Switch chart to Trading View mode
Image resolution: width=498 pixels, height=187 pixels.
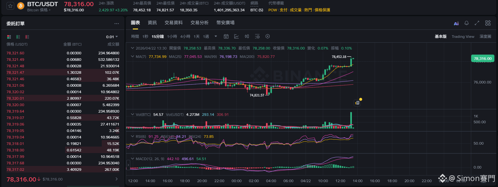point(463,37)
